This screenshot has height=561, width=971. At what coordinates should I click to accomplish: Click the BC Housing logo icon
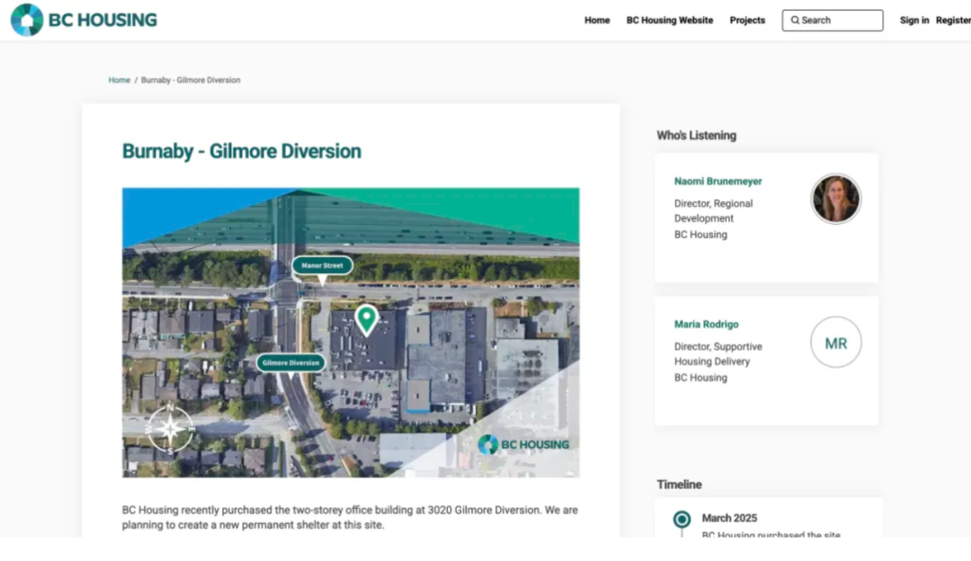pos(27,20)
